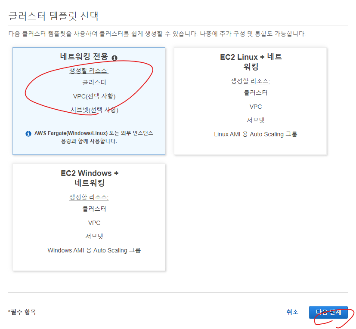Click the 클러스터 템플릿 선택 page heading

coord(53,16)
